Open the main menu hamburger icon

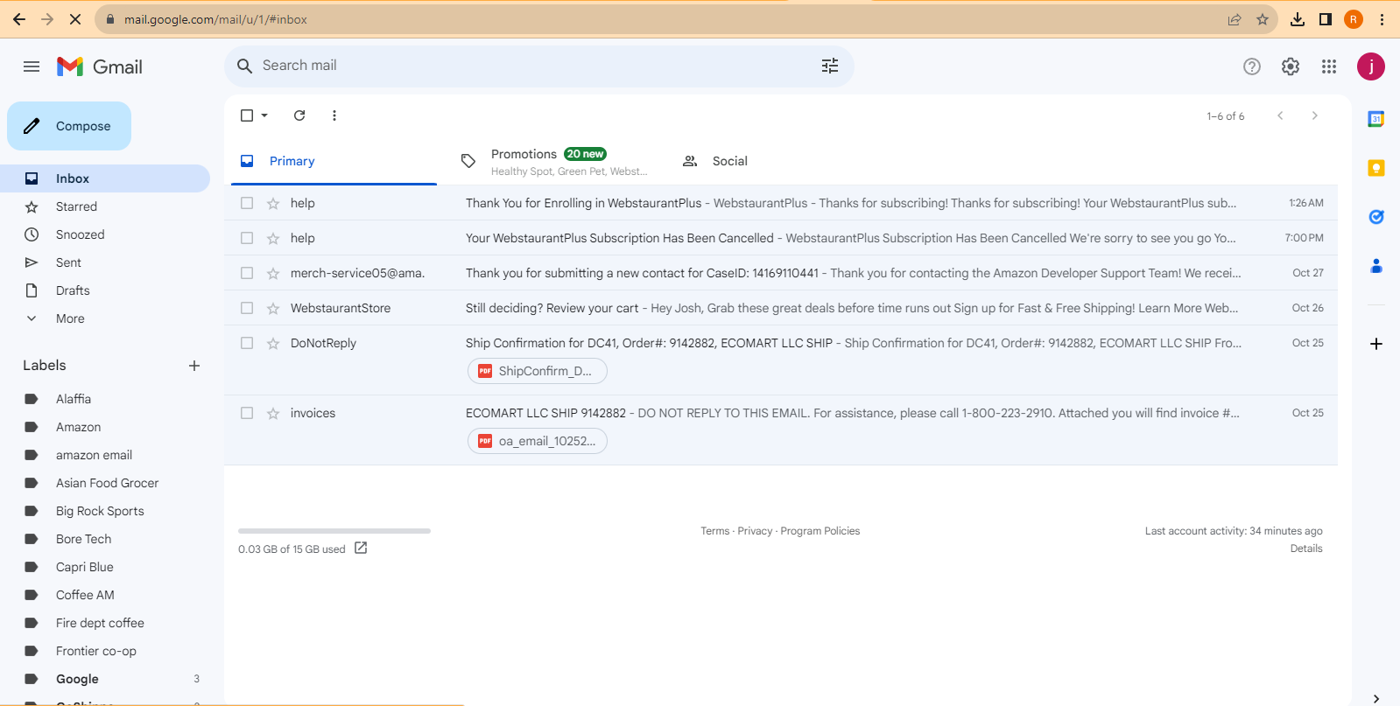[32, 66]
